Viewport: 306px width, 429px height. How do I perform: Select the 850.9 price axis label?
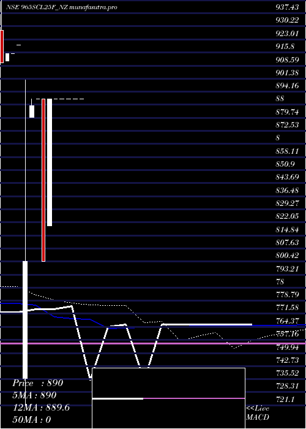click(285, 164)
